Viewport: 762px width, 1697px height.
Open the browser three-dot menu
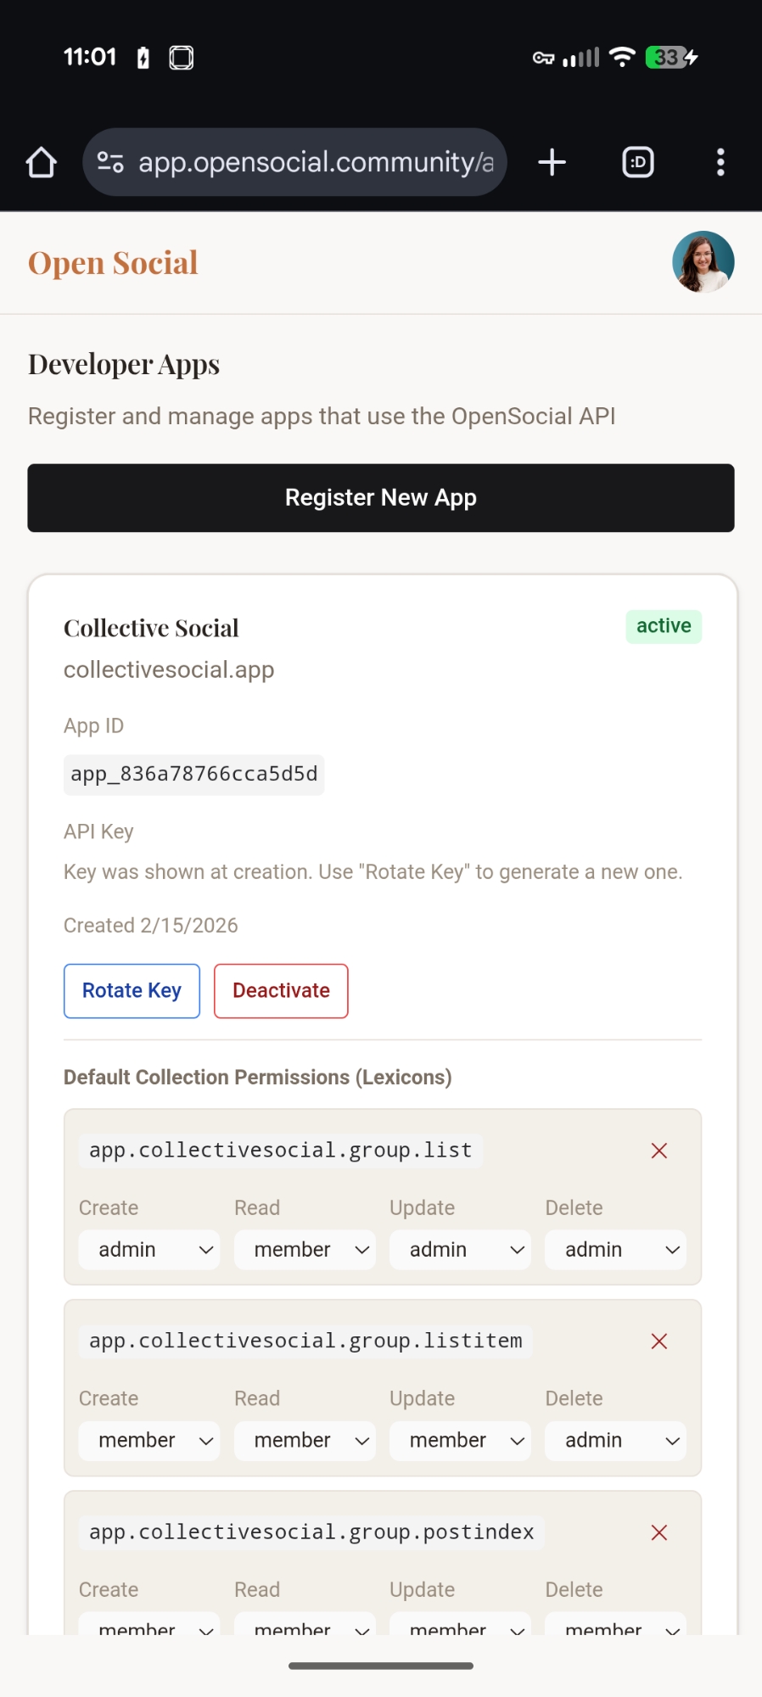click(720, 162)
